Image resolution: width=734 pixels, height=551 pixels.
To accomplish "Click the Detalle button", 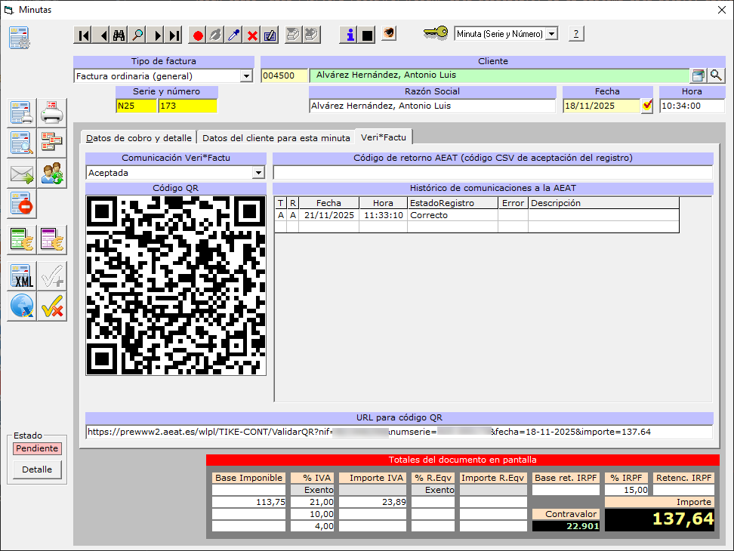I will [37, 469].
